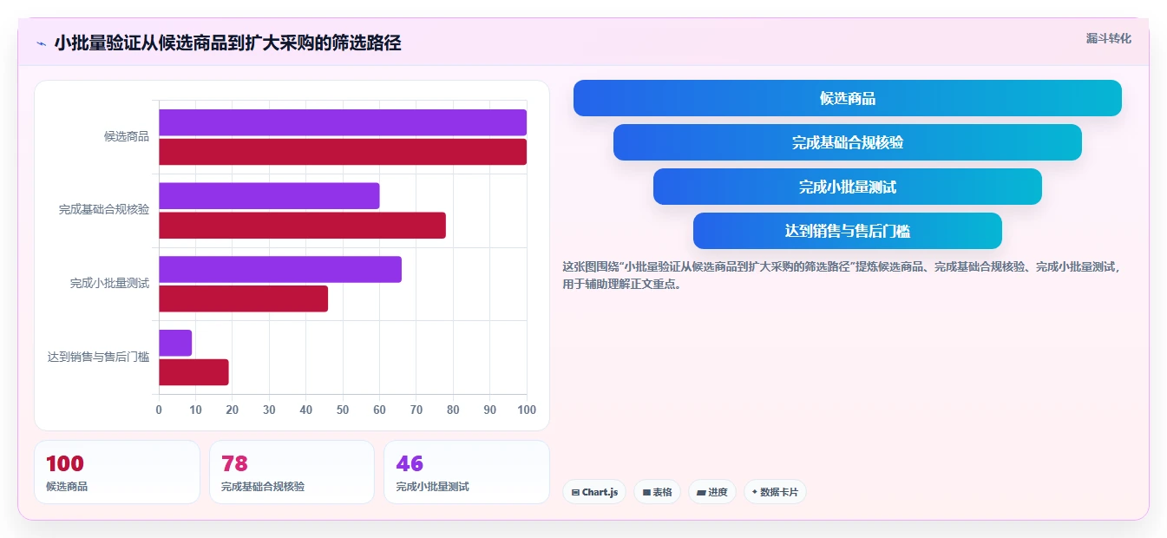Screen dimensions: 1167x538
Task: Click the stat card showing 100 候选商品
Action: click(117, 472)
